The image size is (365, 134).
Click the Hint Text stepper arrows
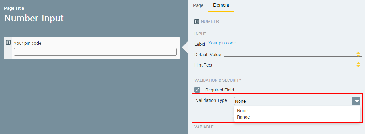coord(358,65)
